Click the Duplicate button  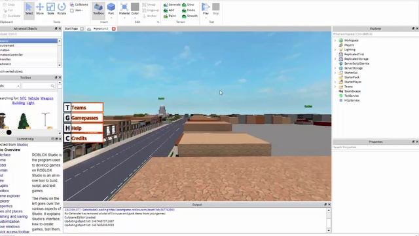tap(12, 16)
